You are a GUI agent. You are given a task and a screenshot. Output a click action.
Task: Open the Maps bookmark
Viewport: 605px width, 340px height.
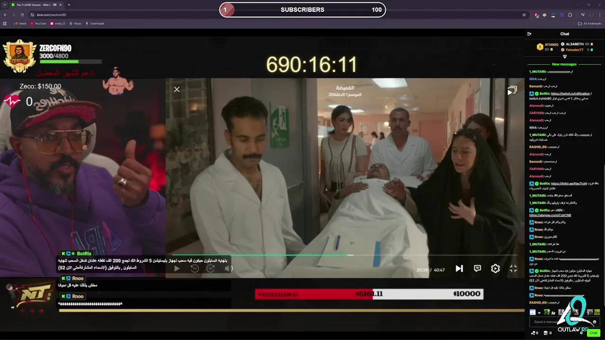(76, 24)
